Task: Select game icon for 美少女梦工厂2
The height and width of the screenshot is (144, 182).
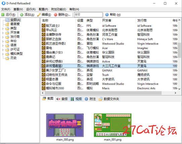Action: click(44, 70)
